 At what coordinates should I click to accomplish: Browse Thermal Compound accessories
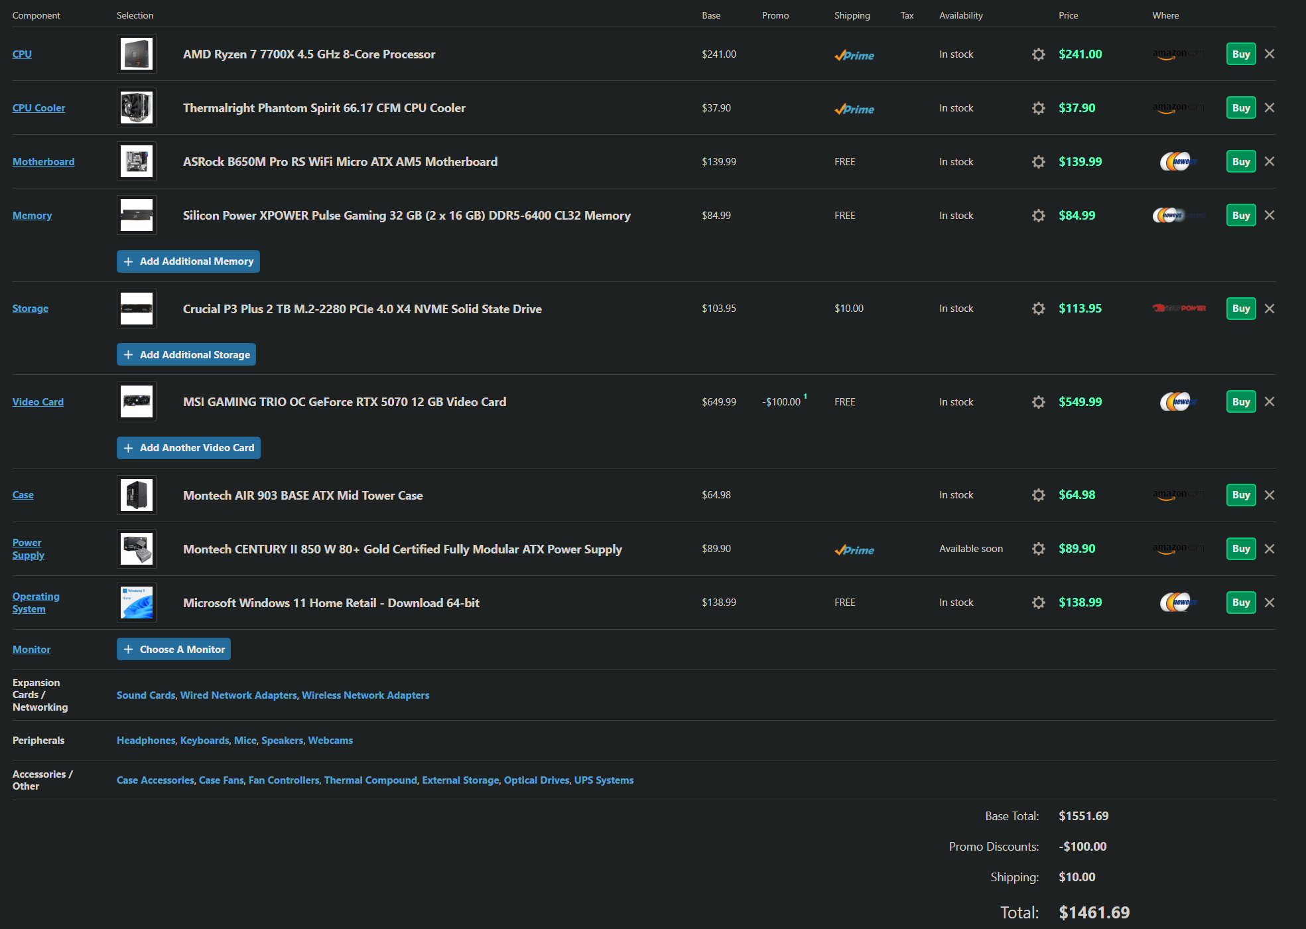(371, 780)
